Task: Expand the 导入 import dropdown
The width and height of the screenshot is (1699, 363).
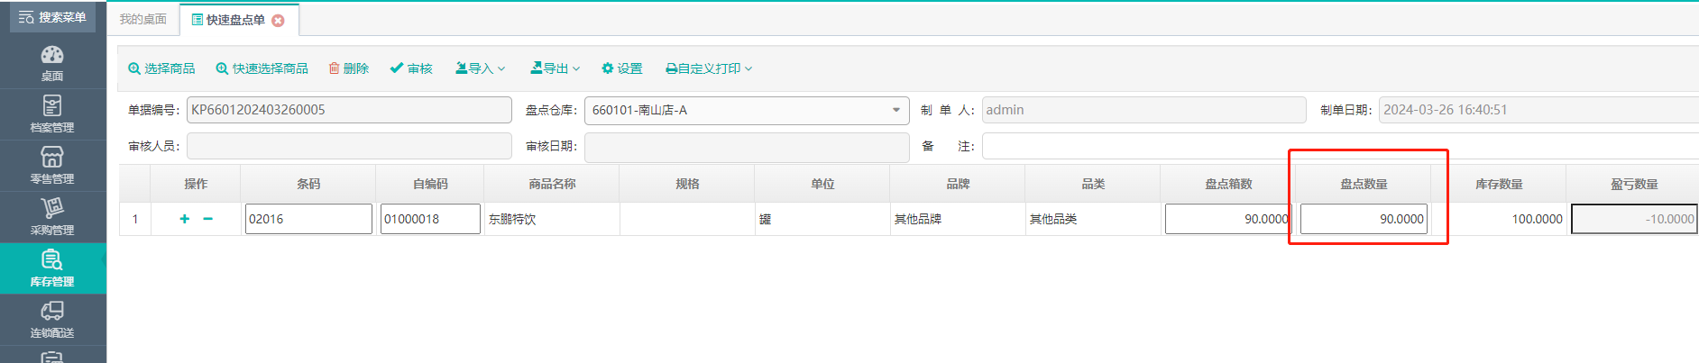Action: click(x=481, y=68)
